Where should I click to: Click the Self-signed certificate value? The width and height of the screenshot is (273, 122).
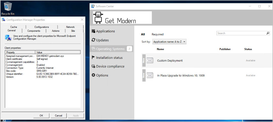(x=42, y=59)
